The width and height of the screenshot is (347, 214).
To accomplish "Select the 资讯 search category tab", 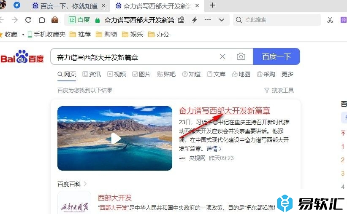I will (x=92, y=74).
